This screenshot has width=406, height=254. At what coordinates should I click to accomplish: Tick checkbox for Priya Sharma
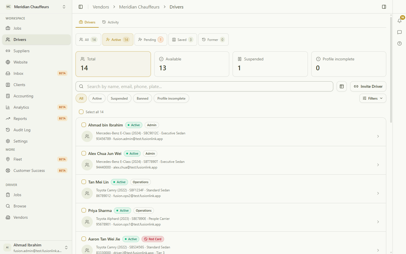(84, 210)
